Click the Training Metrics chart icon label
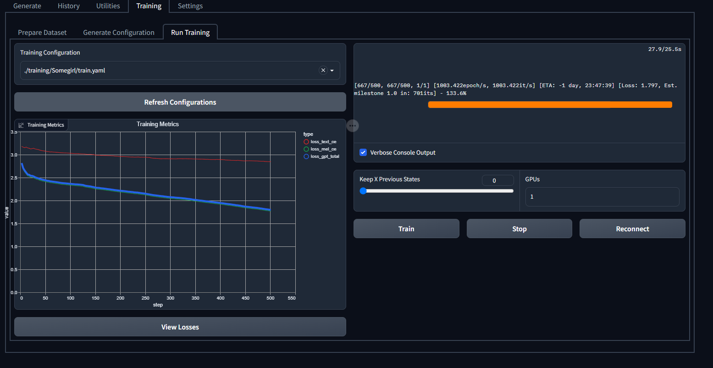 41,125
